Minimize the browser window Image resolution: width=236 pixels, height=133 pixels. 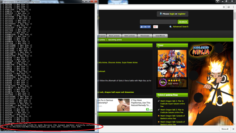(222, 1)
